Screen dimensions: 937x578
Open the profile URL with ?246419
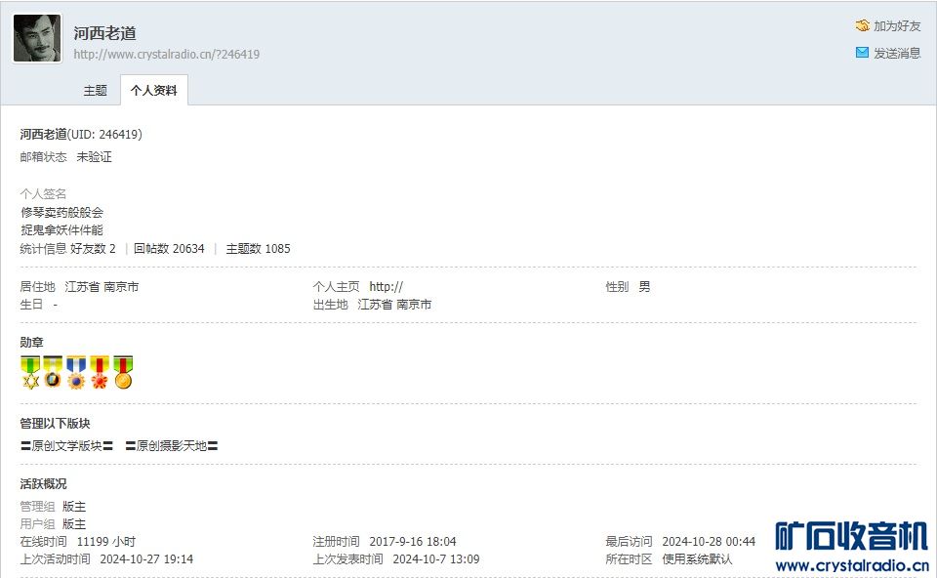(167, 54)
